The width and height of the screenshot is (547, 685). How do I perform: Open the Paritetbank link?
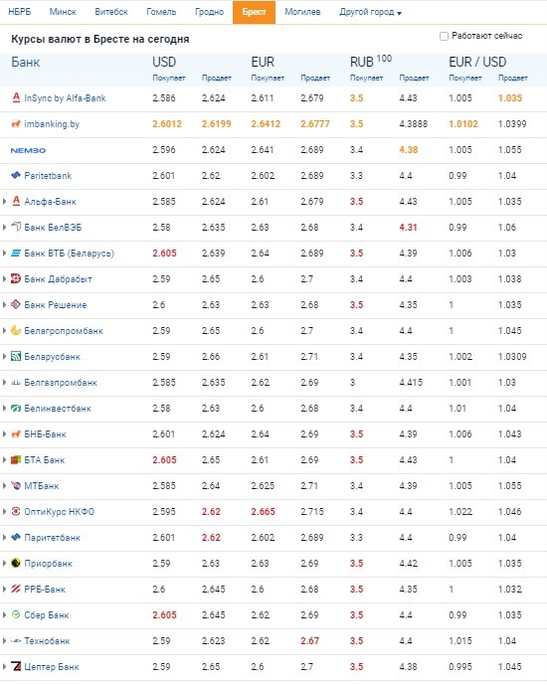48,176
